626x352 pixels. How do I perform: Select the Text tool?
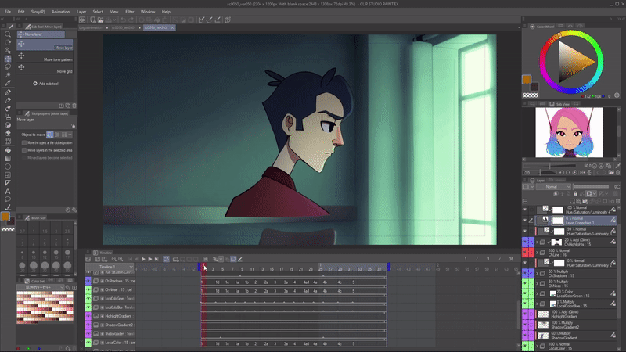8,191
